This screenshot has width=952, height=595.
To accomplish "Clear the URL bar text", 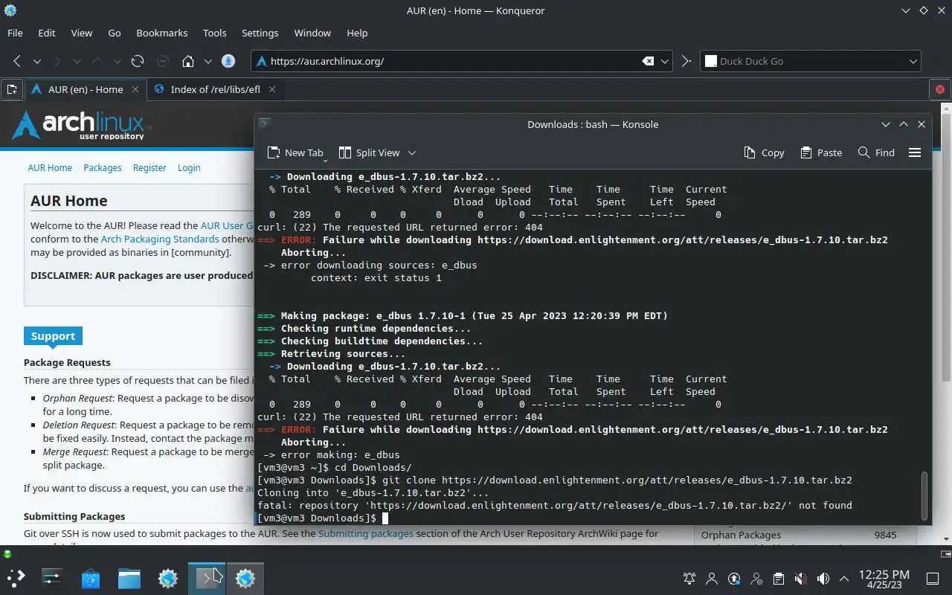I will point(648,61).
